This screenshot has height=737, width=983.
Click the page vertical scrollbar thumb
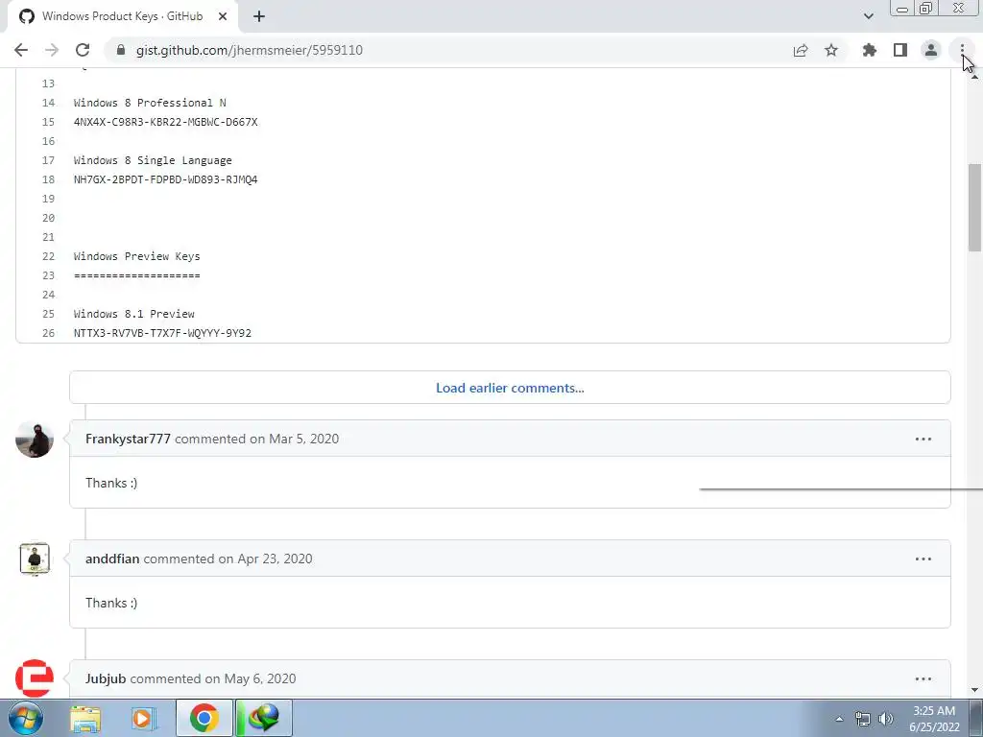click(974, 207)
